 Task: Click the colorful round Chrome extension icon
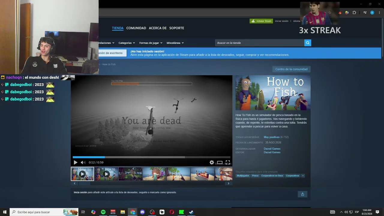(x=347, y=13)
